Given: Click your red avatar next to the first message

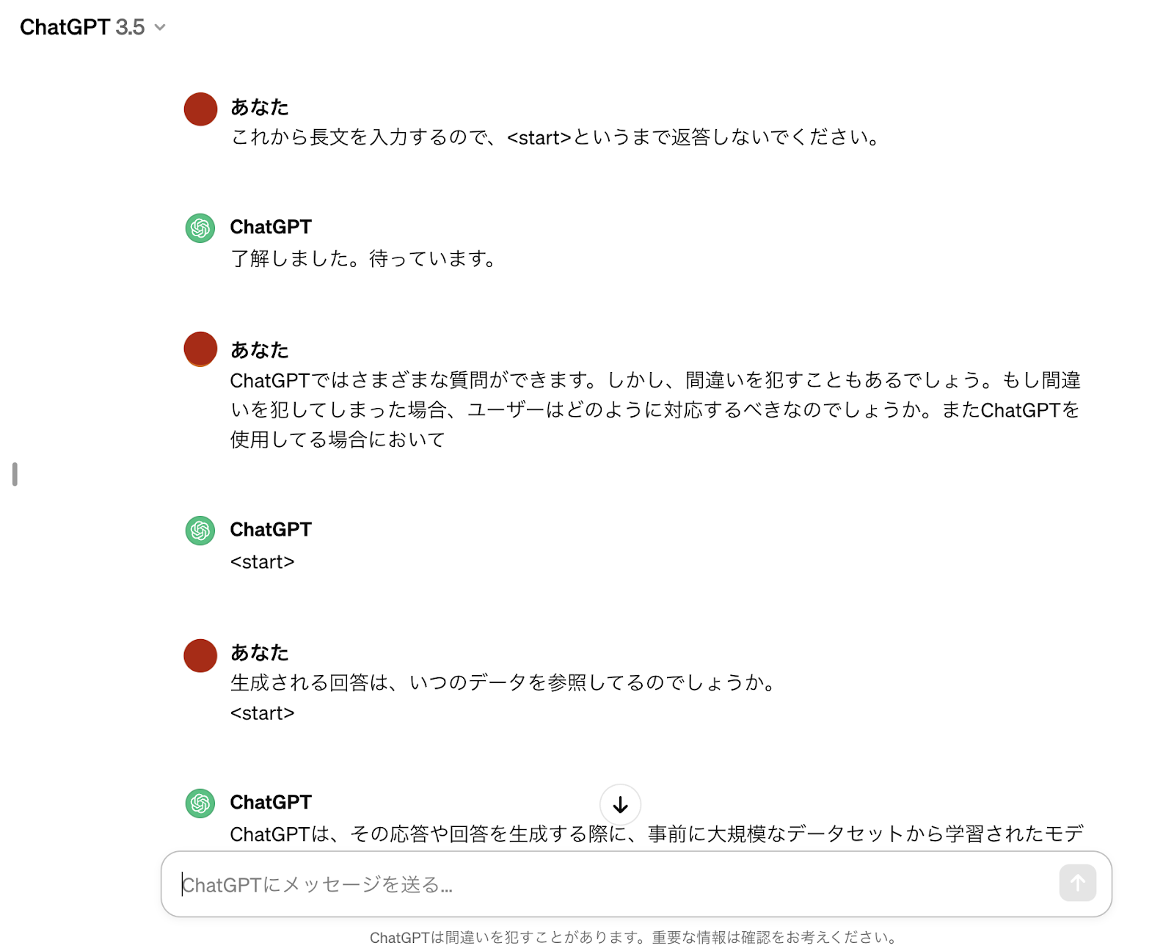Looking at the screenshot, I should (x=200, y=109).
